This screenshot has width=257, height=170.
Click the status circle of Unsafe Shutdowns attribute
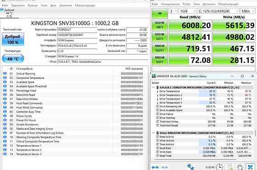5,124
